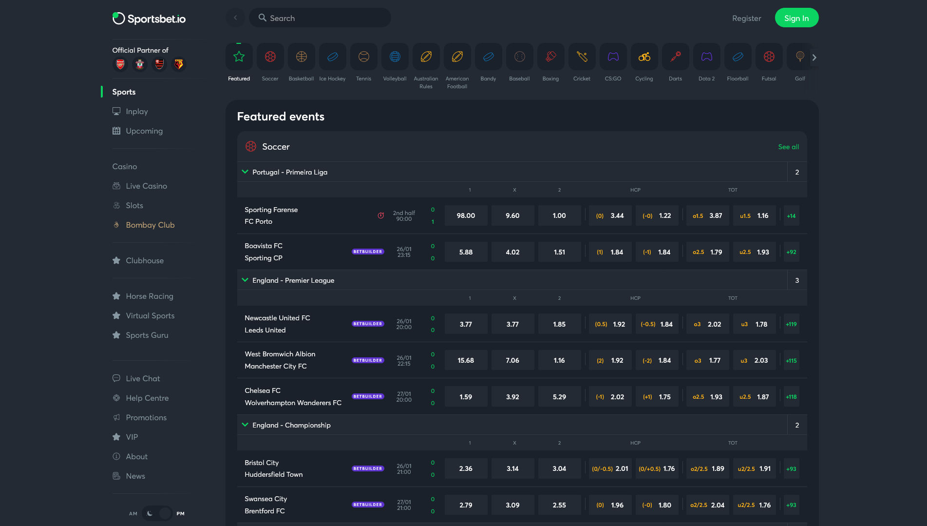Expand +14 markets for Farense vs Porto

pyautogui.click(x=791, y=215)
